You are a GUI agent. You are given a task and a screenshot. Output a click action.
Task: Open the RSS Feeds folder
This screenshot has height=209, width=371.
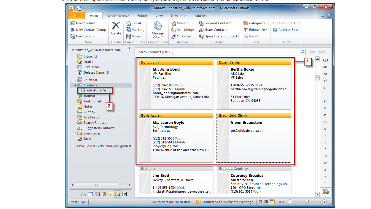88,117
